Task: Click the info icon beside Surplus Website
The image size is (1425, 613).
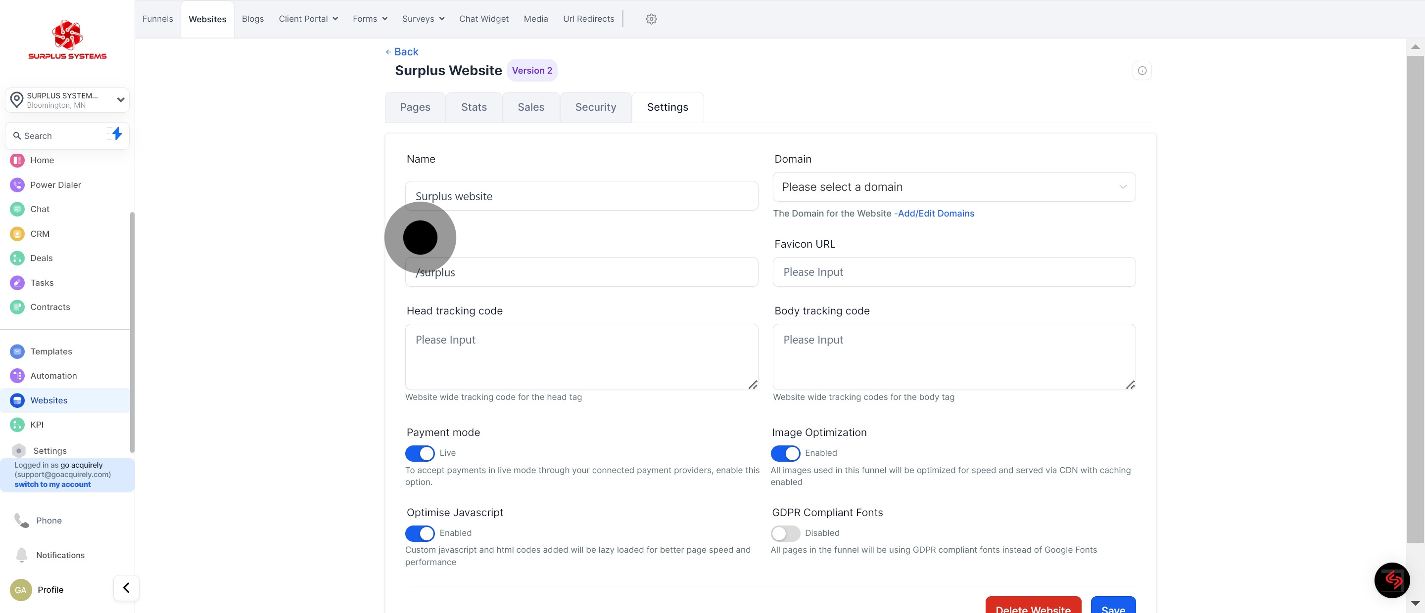Action: (1142, 71)
